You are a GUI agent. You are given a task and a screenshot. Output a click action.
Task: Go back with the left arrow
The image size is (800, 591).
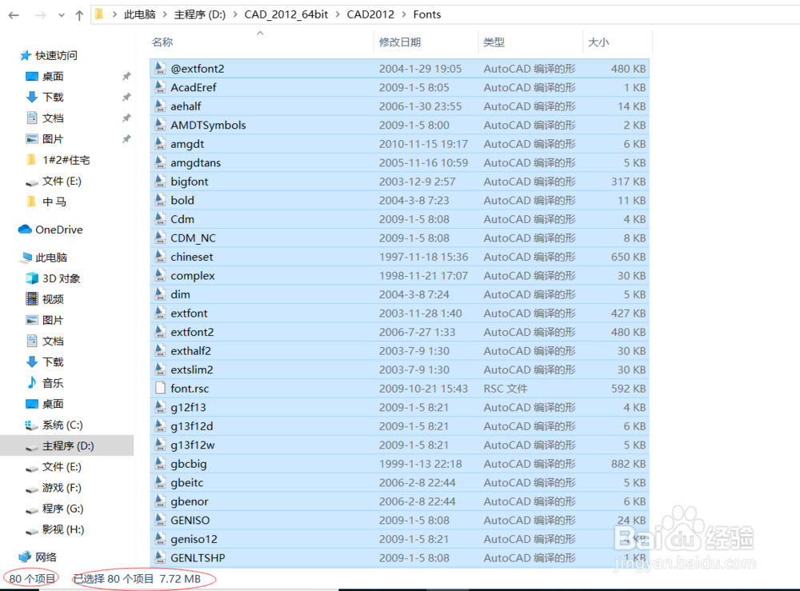click(x=14, y=15)
